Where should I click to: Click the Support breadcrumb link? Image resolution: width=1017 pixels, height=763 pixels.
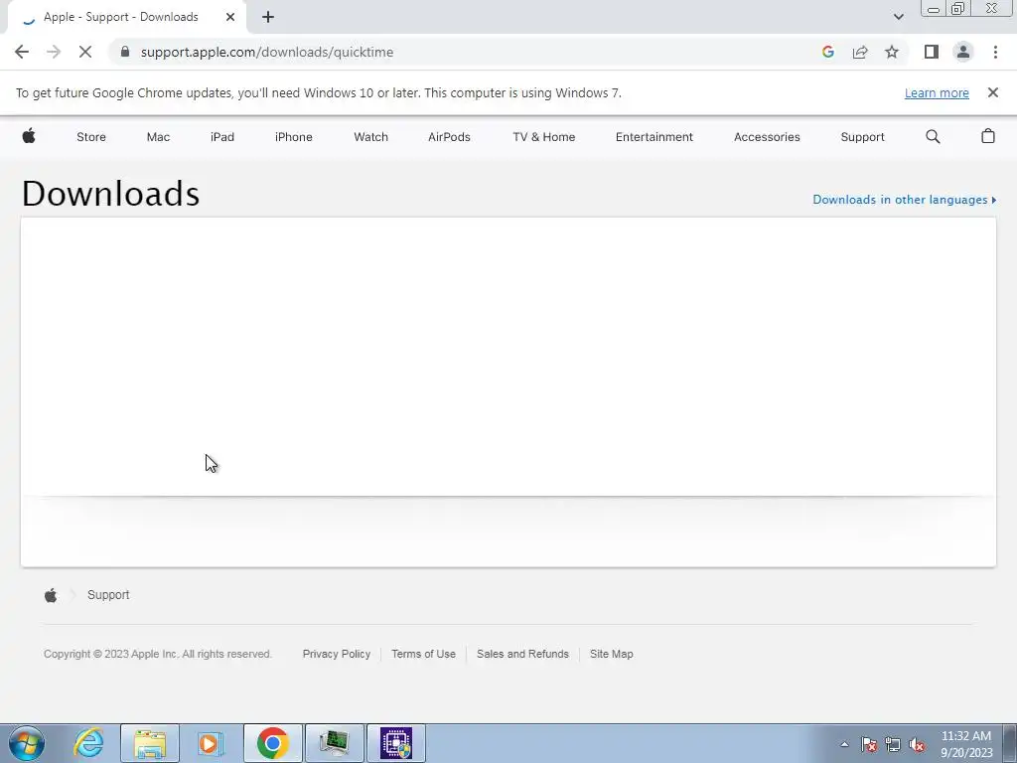(x=108, y=595)
